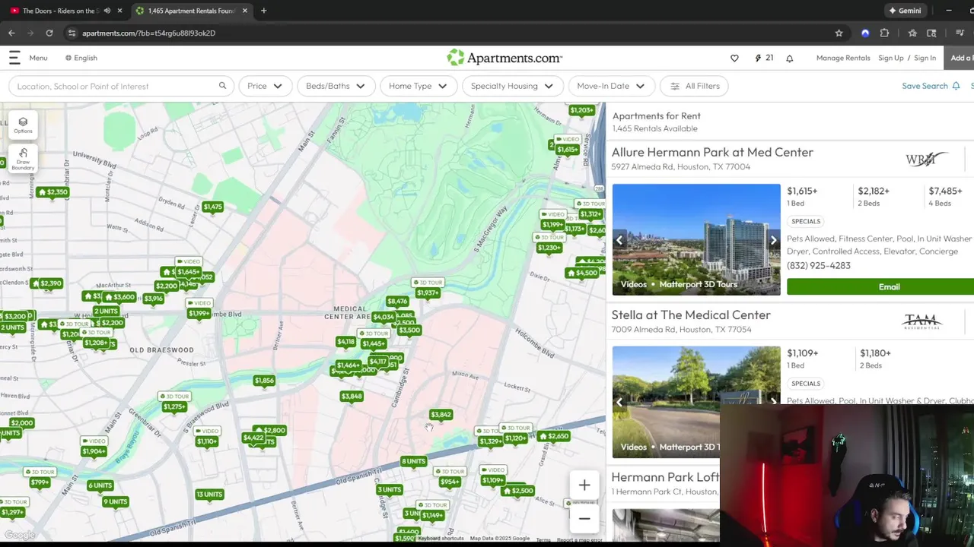974x547 pixels.
Task: Open Stella at The Medical Center listing
Action: click(x=691, y=315)
